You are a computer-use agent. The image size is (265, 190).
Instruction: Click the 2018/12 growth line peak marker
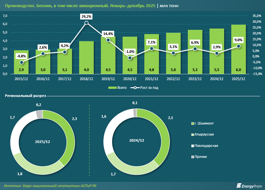coord(86,23)
